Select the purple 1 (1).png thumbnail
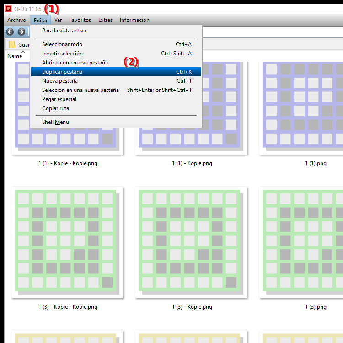Screen dimensions: 343x343 301,108
